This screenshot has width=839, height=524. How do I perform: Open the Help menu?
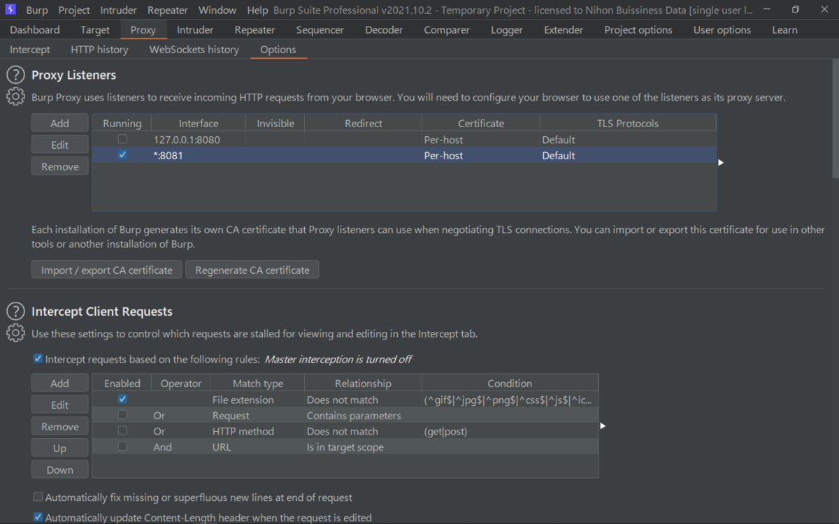coord(257,10)
